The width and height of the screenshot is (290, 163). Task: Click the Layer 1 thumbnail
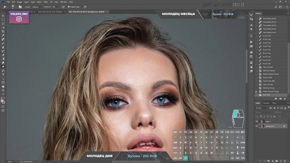click(x=261, y=121)
